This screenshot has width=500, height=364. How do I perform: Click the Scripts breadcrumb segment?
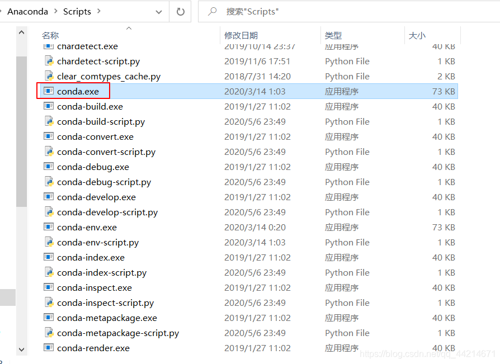click(77, 12)
